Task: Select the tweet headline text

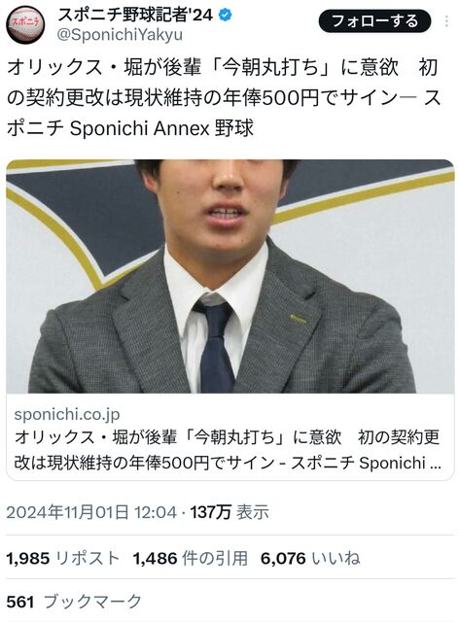Action: 225,97
